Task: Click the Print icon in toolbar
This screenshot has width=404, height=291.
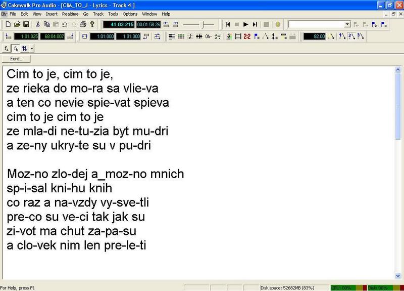Action: coord(83,24)
